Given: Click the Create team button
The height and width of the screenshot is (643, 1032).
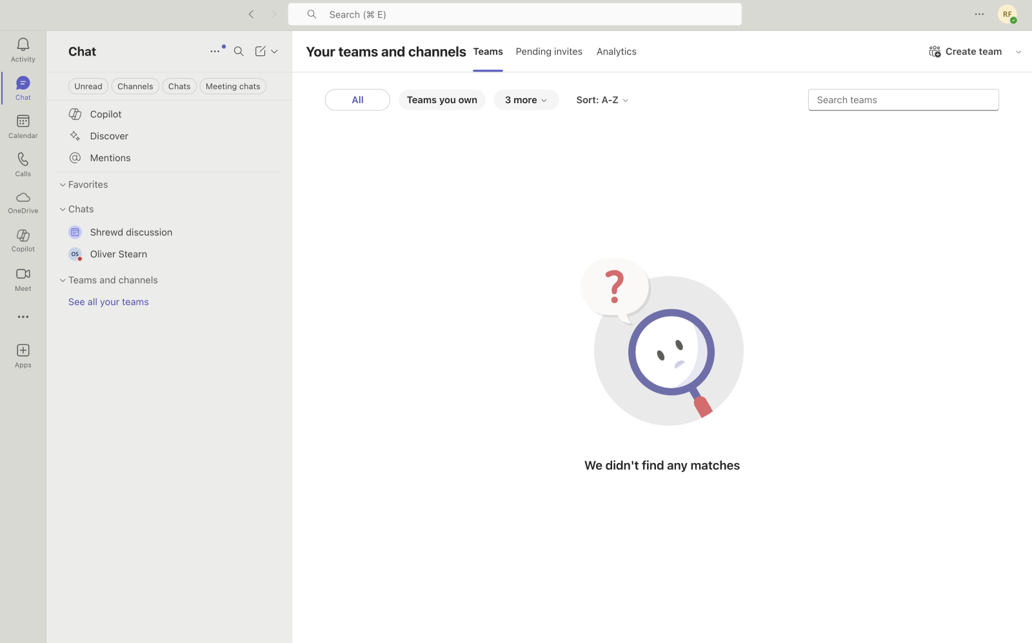Looking at the screenshot, I should 966,52.
